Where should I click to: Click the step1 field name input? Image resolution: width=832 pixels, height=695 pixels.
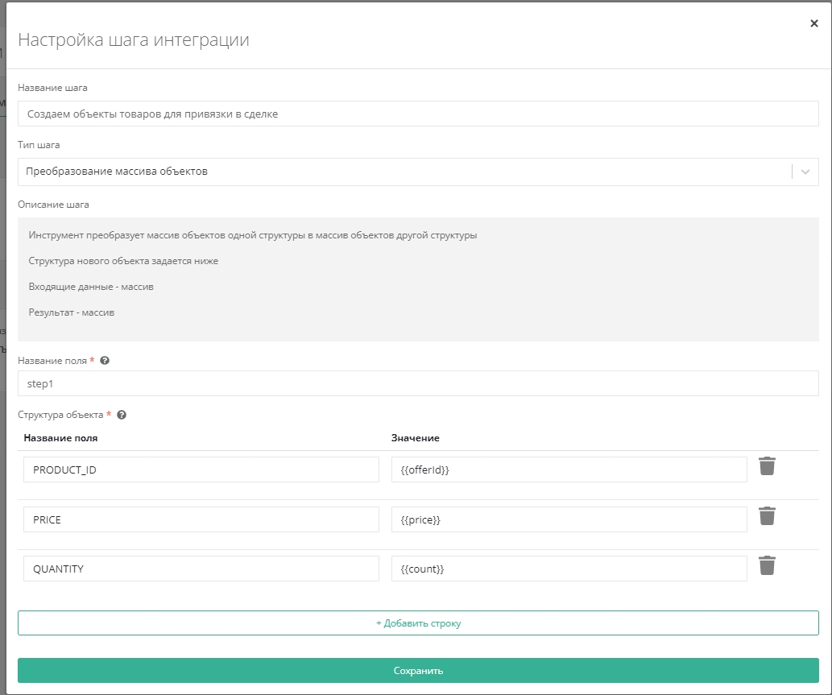pos(418,384)
